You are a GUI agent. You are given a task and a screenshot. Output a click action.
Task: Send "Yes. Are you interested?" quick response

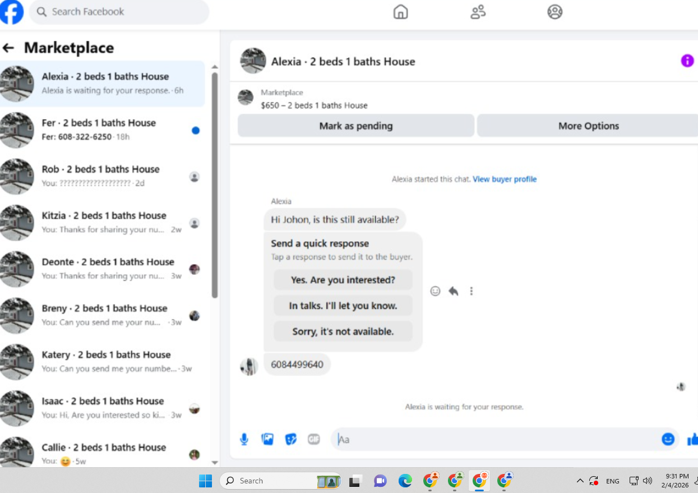tap(343, 280)
